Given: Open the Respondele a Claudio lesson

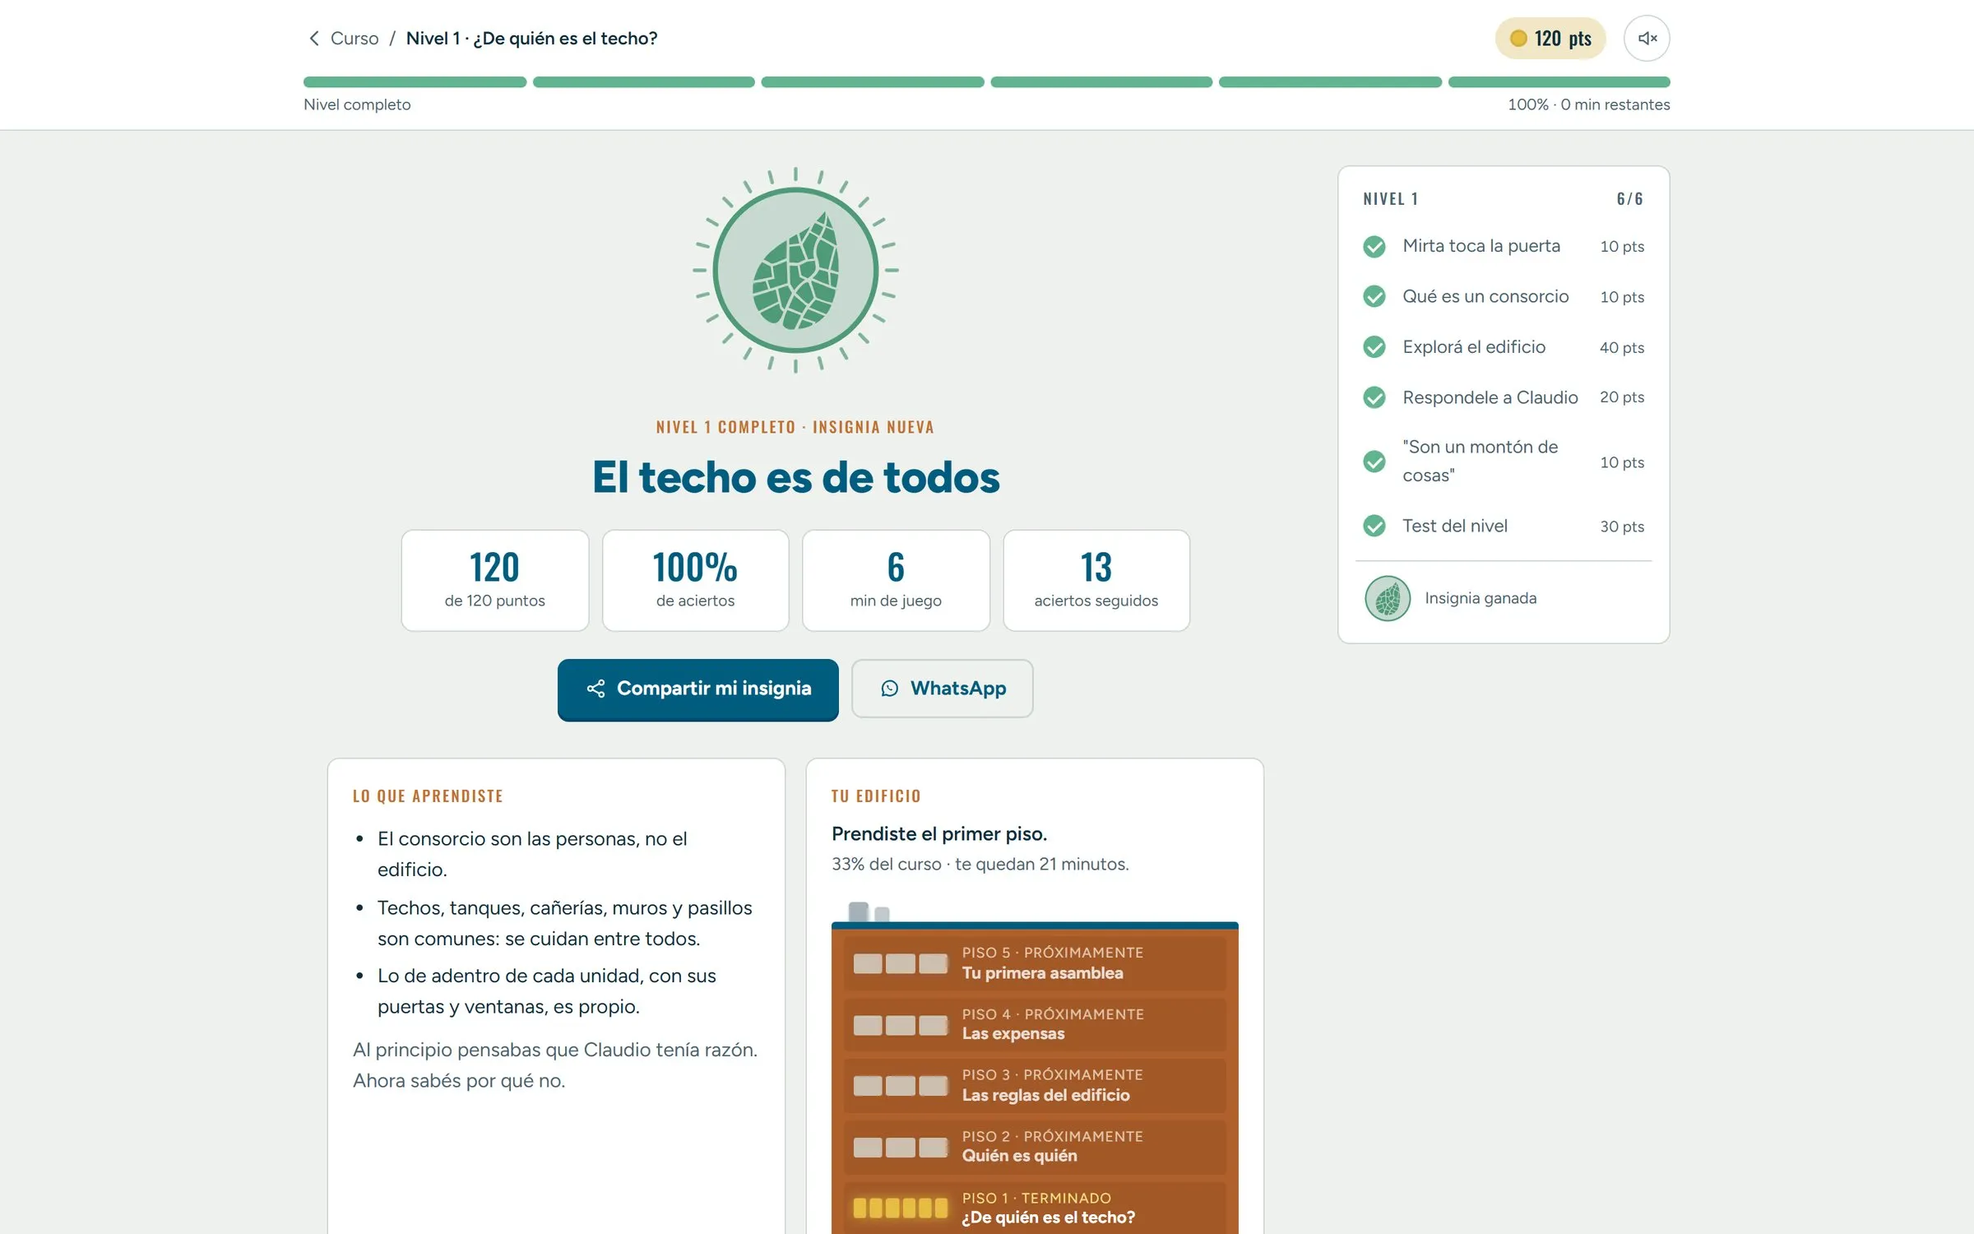Looking at the screenshot, I should (1504, 397).
